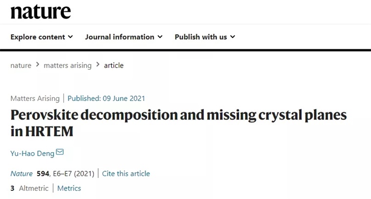Click the Nature logo

(41, 12)
